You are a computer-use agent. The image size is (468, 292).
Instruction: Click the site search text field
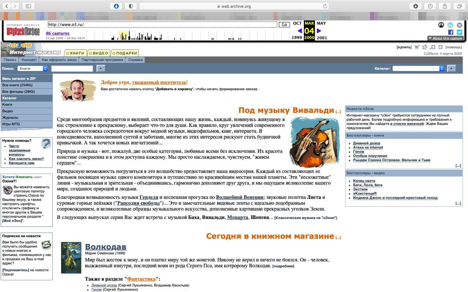(x=72, y=68)
